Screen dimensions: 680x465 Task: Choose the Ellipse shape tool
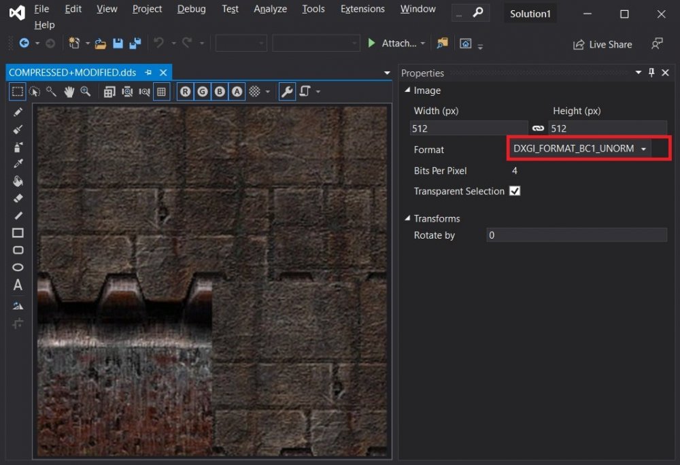click(x=18, y=267)
